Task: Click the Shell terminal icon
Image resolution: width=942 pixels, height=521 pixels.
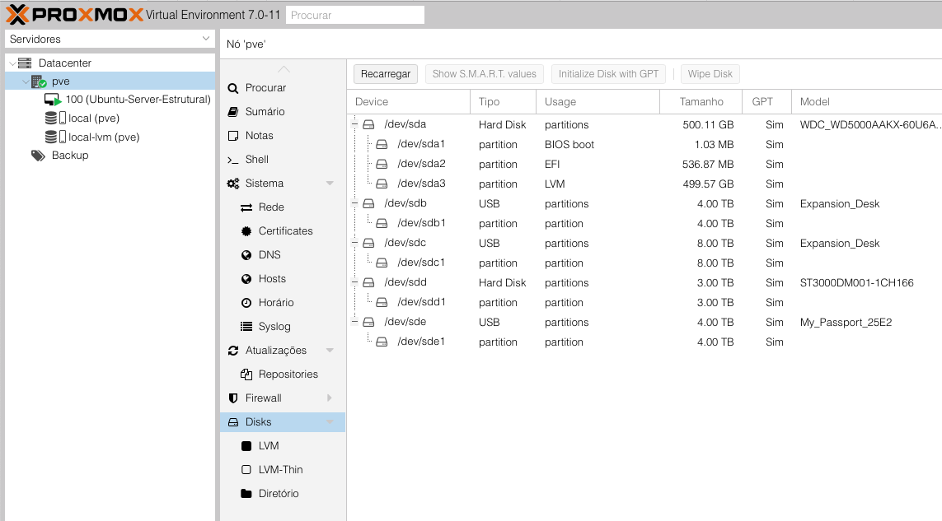Action: click(x=233, y=160)
